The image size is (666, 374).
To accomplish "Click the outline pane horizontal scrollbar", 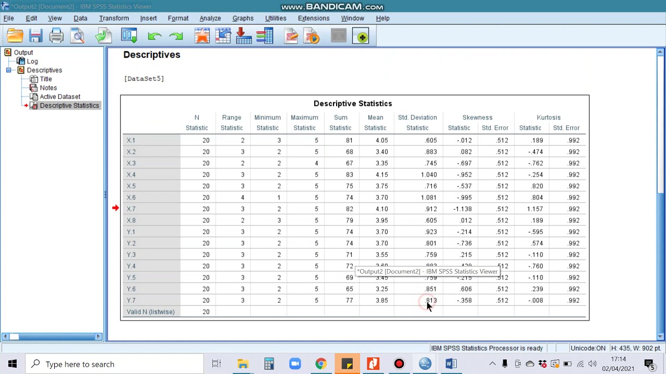I will 52,337.
